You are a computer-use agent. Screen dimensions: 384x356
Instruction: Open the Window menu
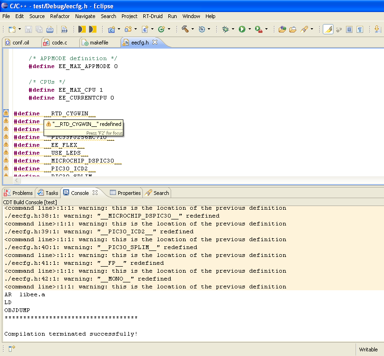(x=191, y=16)
